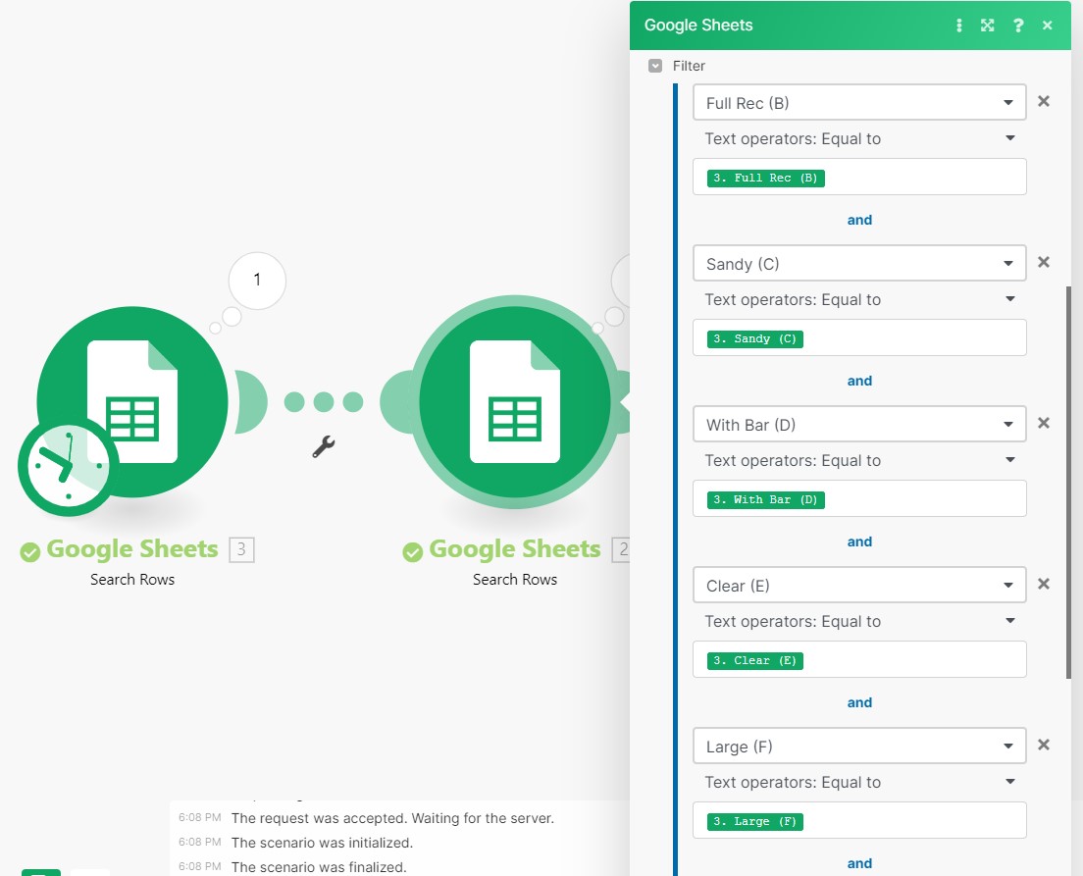Screen dimensions: 1083x876
Task: Click the value field with 3. Clear (E)
Action: tap(859, 660)
